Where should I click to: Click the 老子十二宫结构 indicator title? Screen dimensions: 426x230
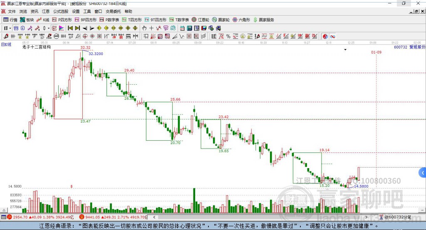37,47
